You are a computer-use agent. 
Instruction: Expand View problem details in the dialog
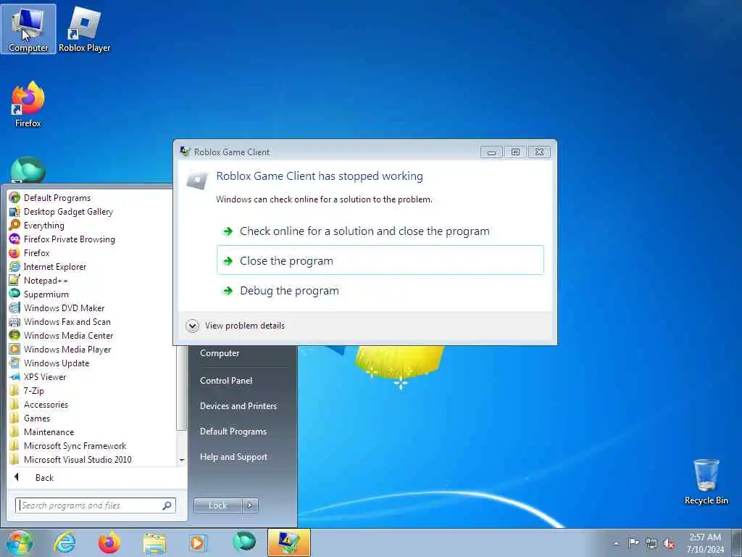[x=235, y=326]
